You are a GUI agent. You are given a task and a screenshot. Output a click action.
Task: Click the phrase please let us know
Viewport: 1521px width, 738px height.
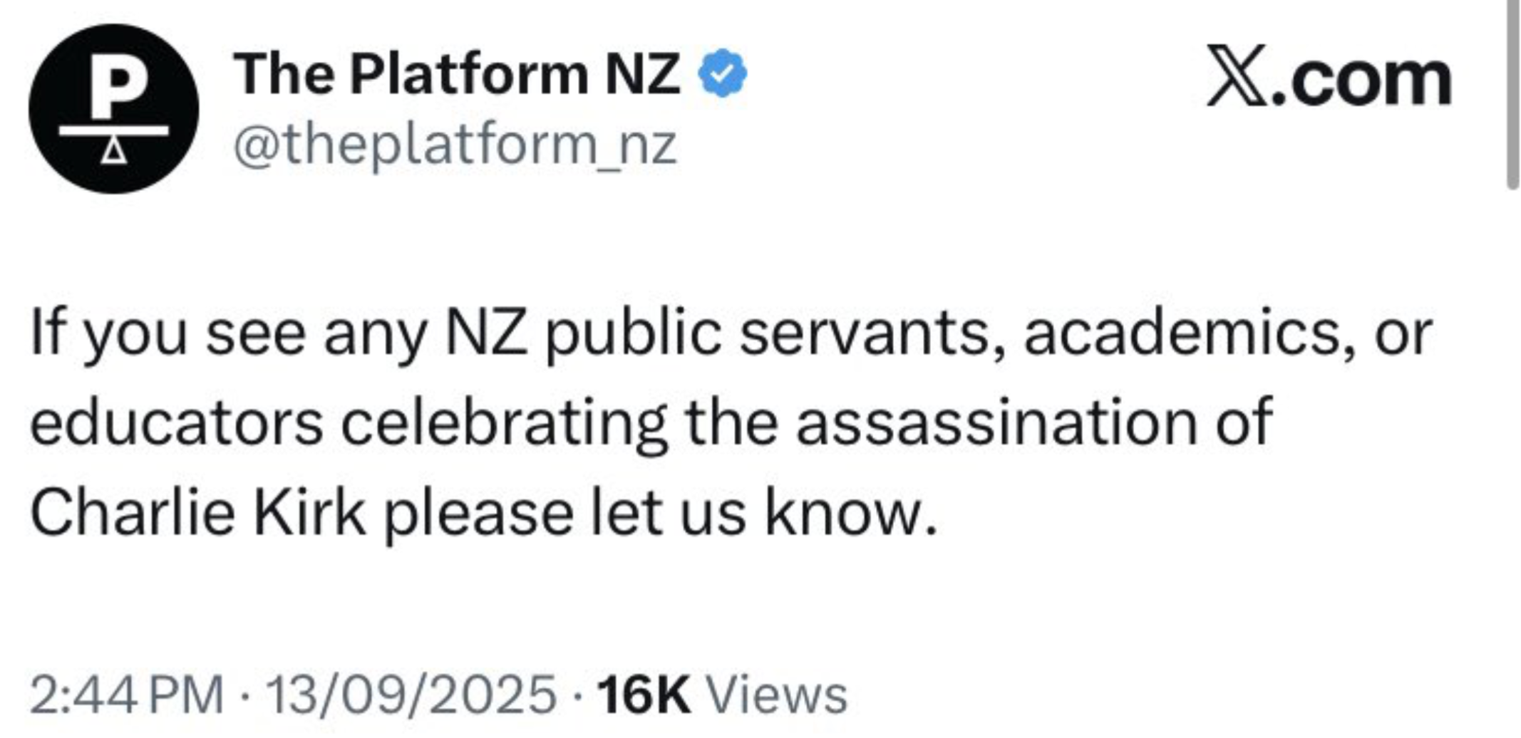[659, 513]
